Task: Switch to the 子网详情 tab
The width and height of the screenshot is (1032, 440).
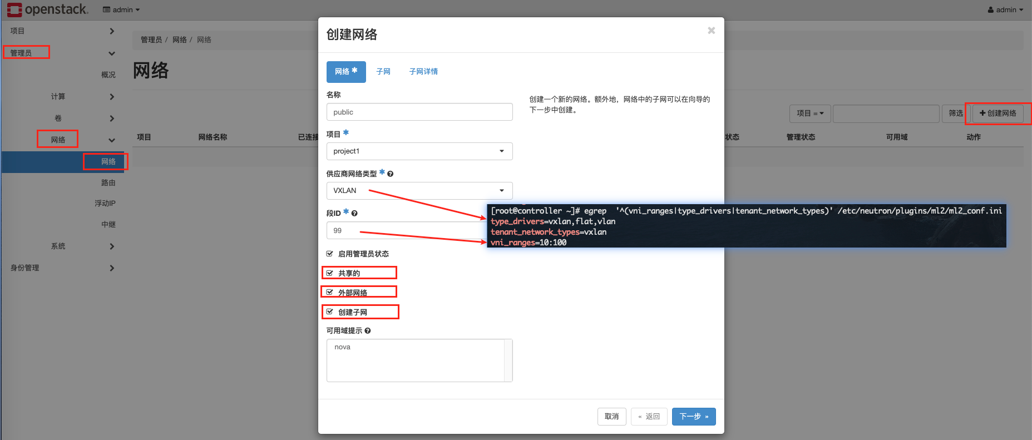Action: pyautogui.click(x=423, y=72)
